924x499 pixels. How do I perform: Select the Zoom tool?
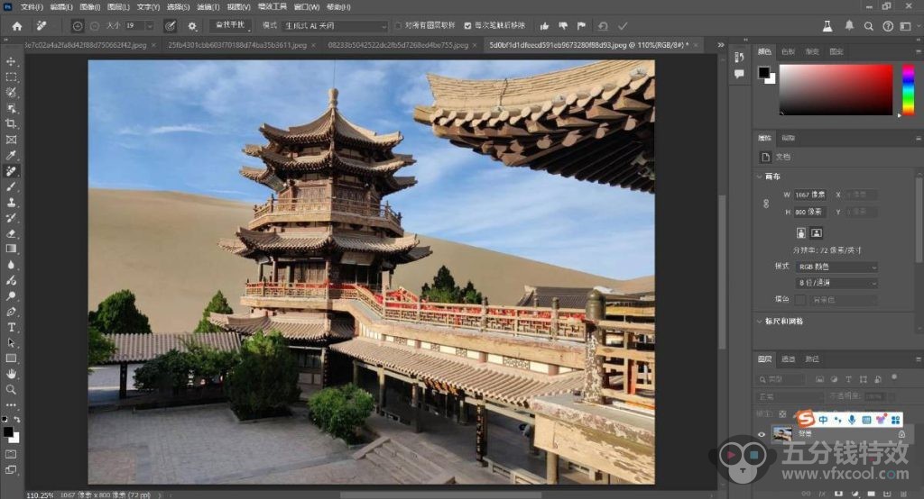(11, 389)
